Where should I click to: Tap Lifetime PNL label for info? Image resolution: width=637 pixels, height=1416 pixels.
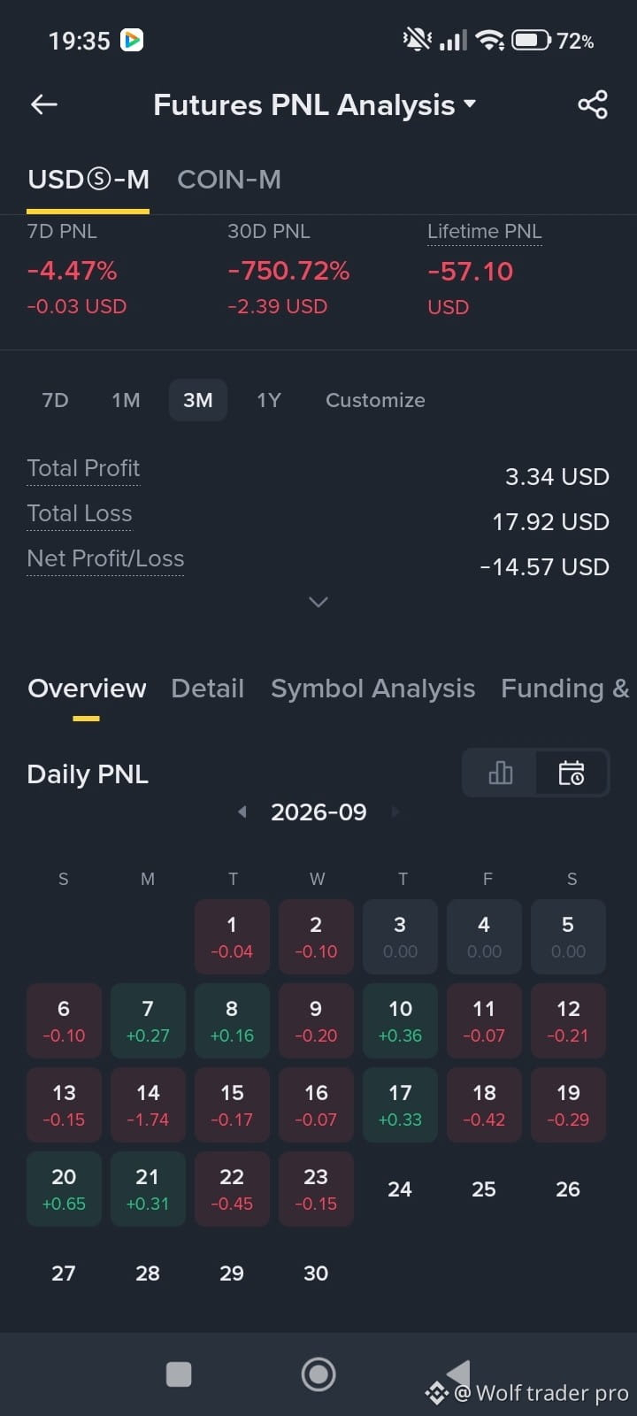pyautogui.click(x=484, y=231)
